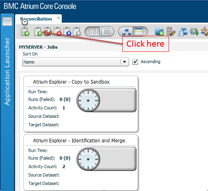Click the Stop Job clipboard icon with gray square
Viewport: 208px width, 191px height.
77,31
